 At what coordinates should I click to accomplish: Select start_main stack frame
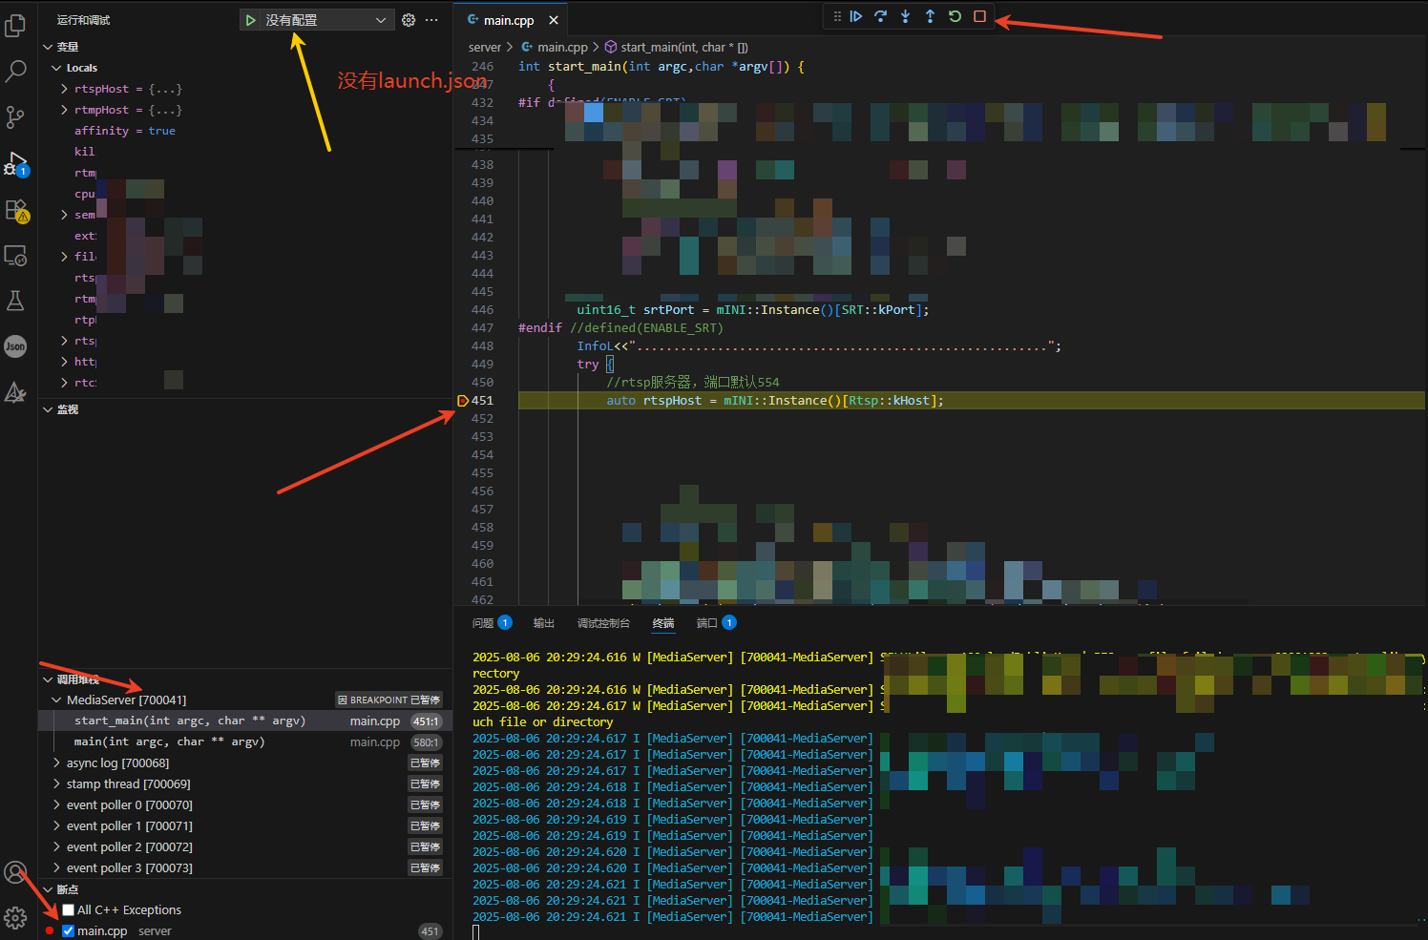pyautogui.click(x=244, y=721)
